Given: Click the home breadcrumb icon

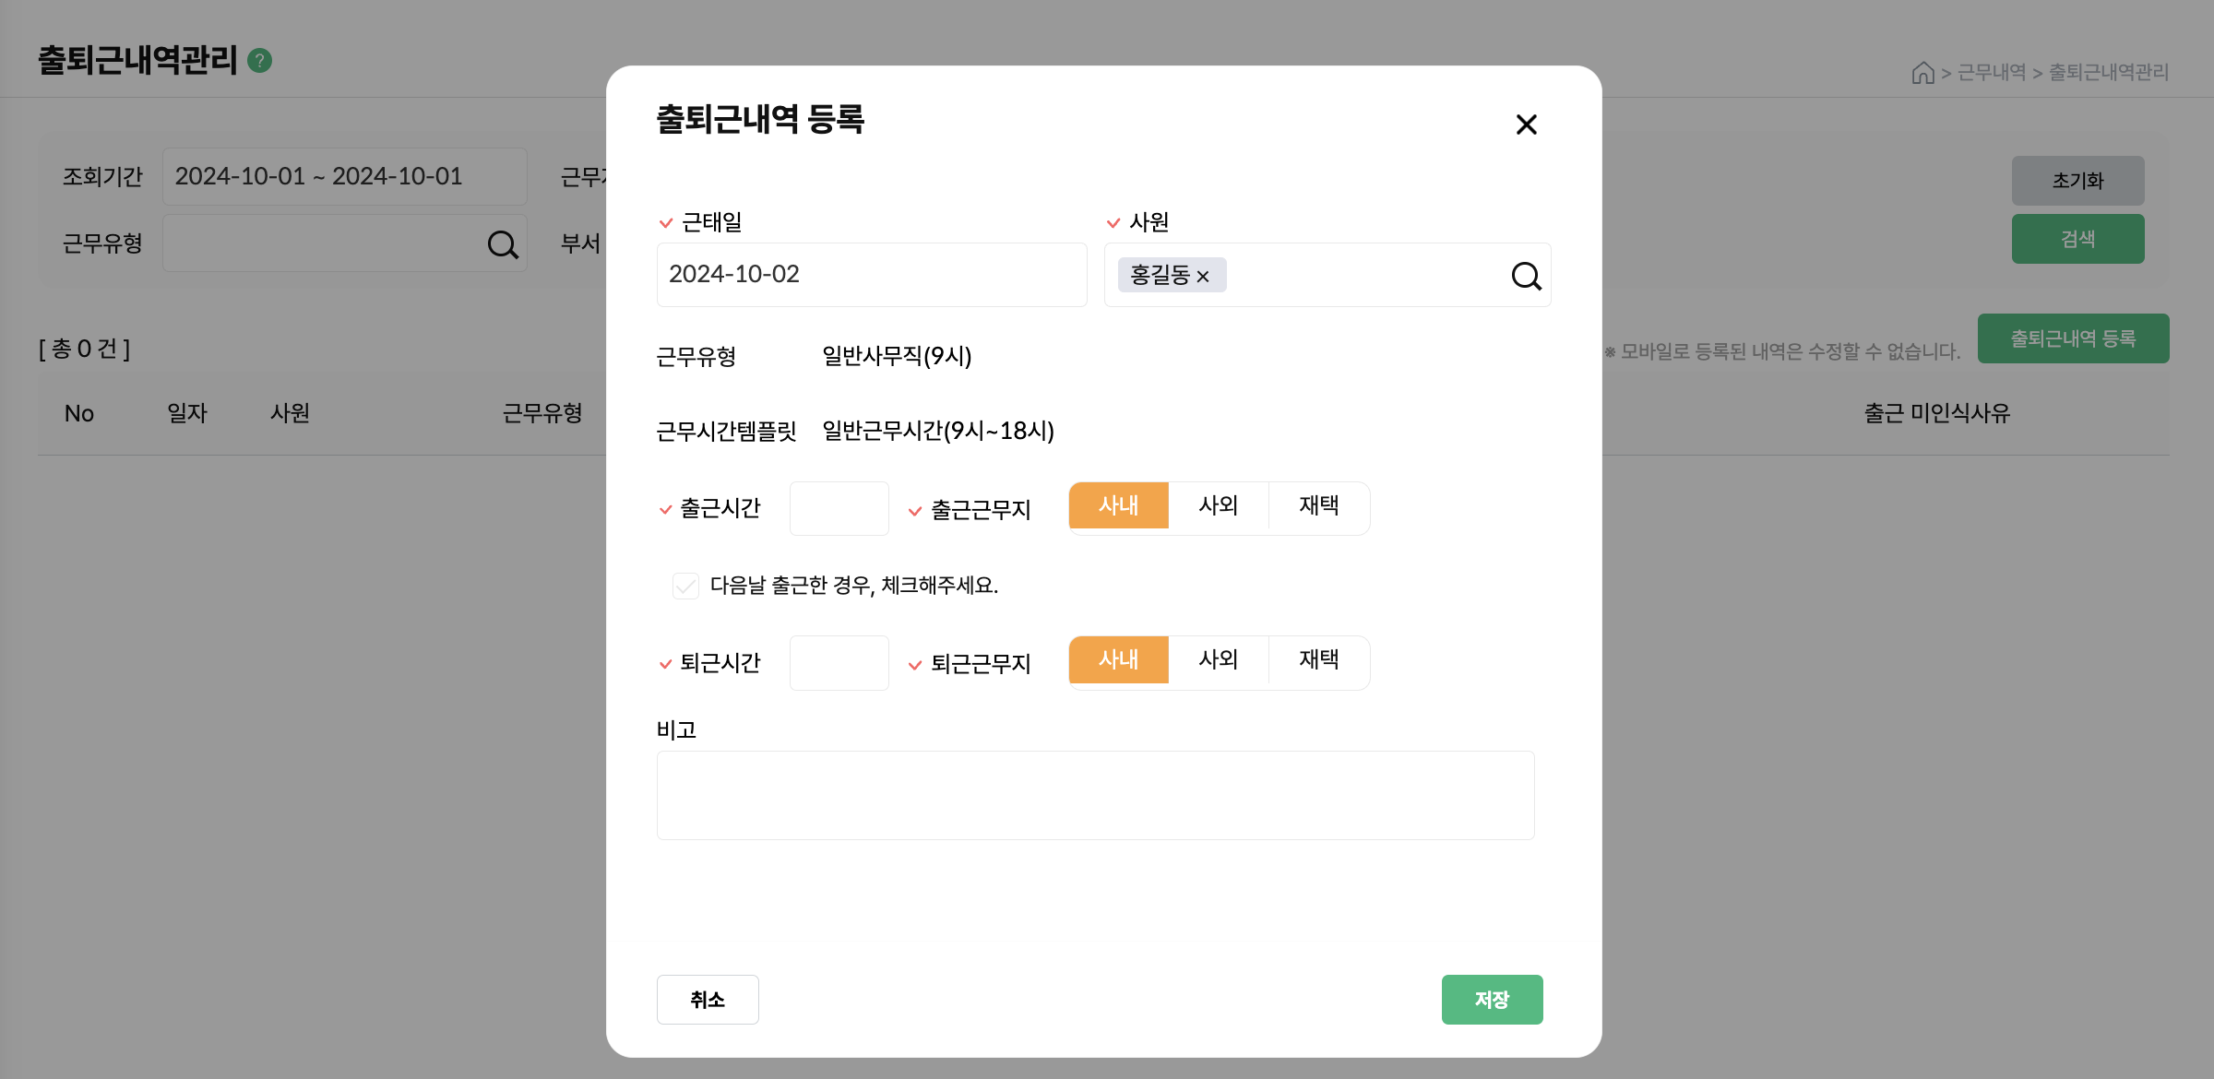Looking at the screenshot, I should coord(1922,73).
